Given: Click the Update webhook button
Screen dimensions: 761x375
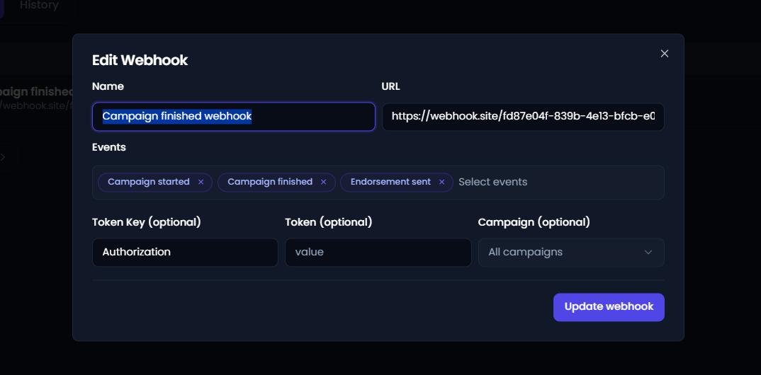Looking at the screenshot, I should (x=609, y=307).
